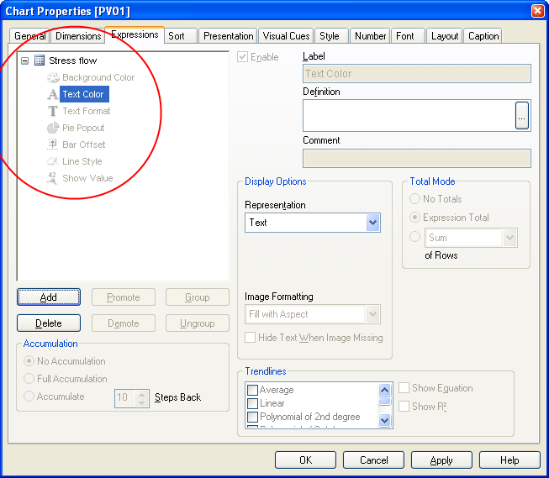
Task: Select Pie Popout attribute label
Action: click(x=83, y=128)
